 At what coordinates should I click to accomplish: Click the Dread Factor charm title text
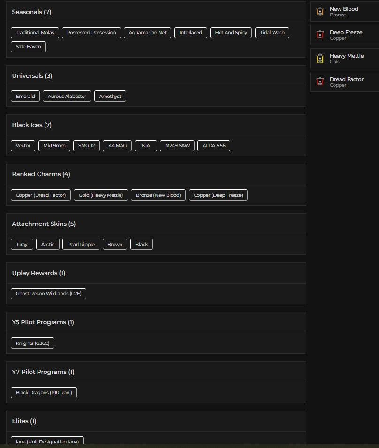tap(347, 79)
